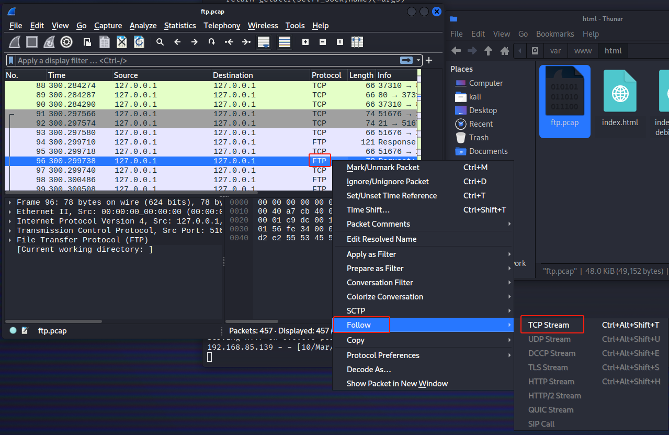Open display filter history dropdown
The height and width of the screenshot is (435, 669).
pyautogui.click(x=418, y=60)
